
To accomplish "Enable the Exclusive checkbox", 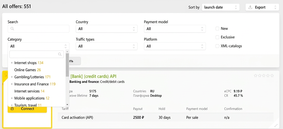I will (217, 37).
